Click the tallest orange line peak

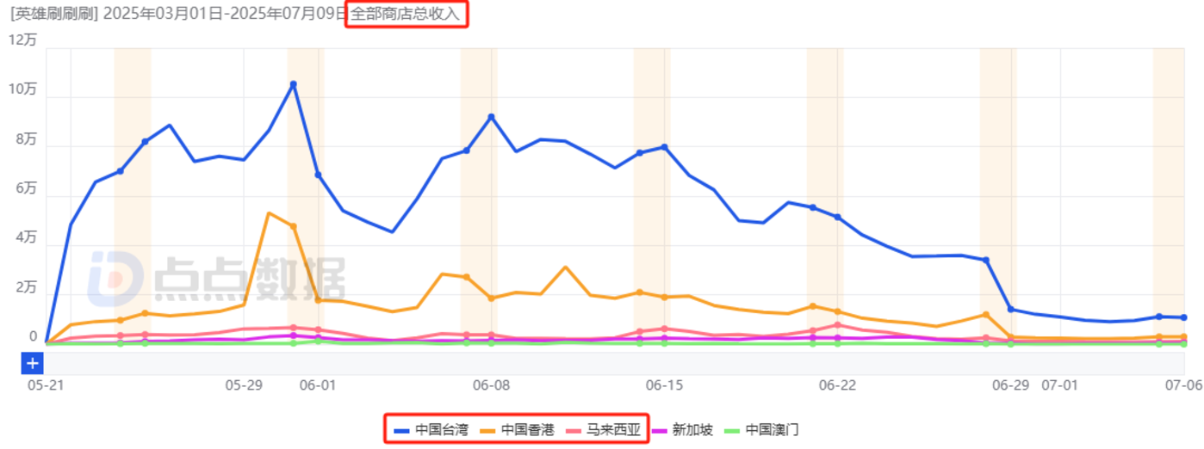point(269,213)
